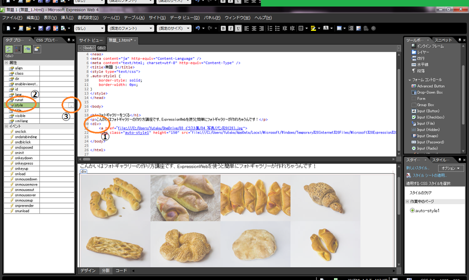Switch to the サイト ビュー tab
Viewport: 469px width, 280px height.
pyautogui.click(x=91, y=40)
